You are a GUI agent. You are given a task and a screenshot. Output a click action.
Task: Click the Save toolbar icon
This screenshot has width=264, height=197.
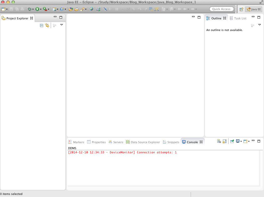[11, 9]
